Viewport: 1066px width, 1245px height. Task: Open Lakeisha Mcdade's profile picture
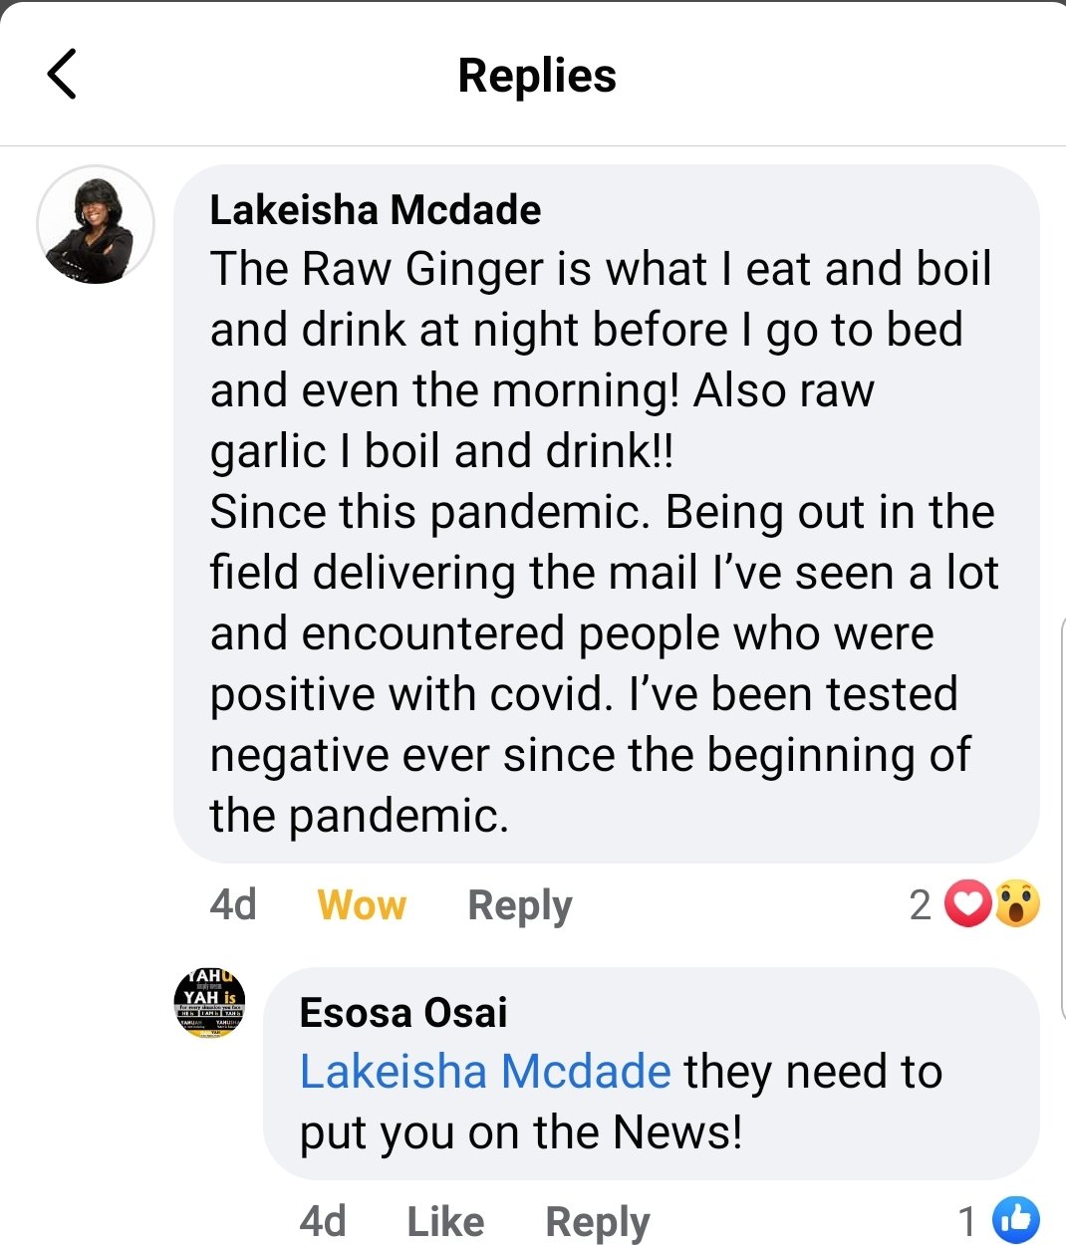pyautogui.click(x=96, y=224)
